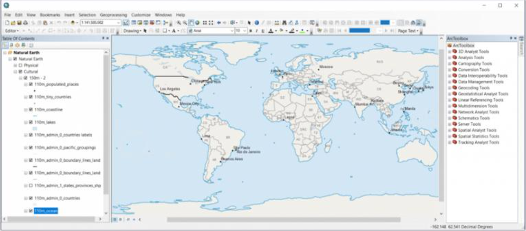
Task: Expand 3D Analyst Tools toolbox
Action: point(449,52)
